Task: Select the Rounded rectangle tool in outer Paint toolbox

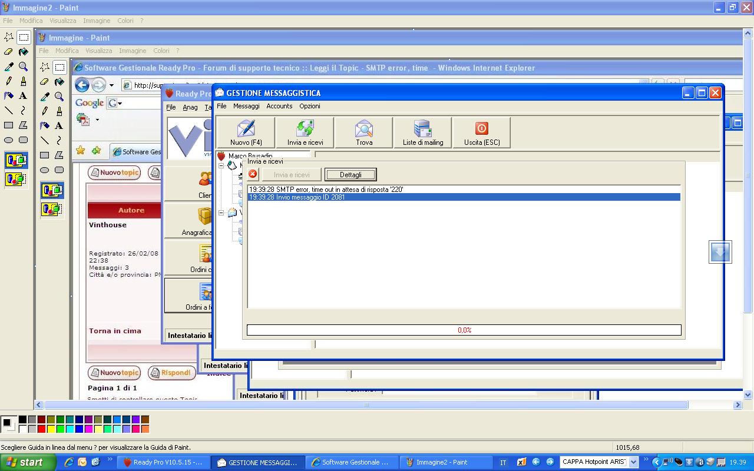Action: [24, 140]
